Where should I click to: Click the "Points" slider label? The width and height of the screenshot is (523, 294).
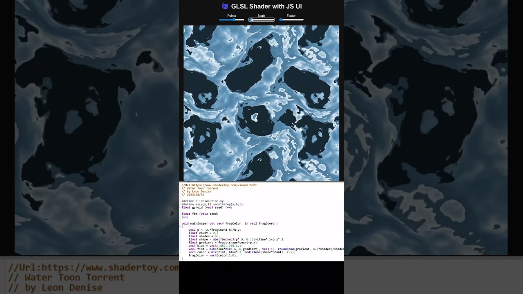[232, 16]
